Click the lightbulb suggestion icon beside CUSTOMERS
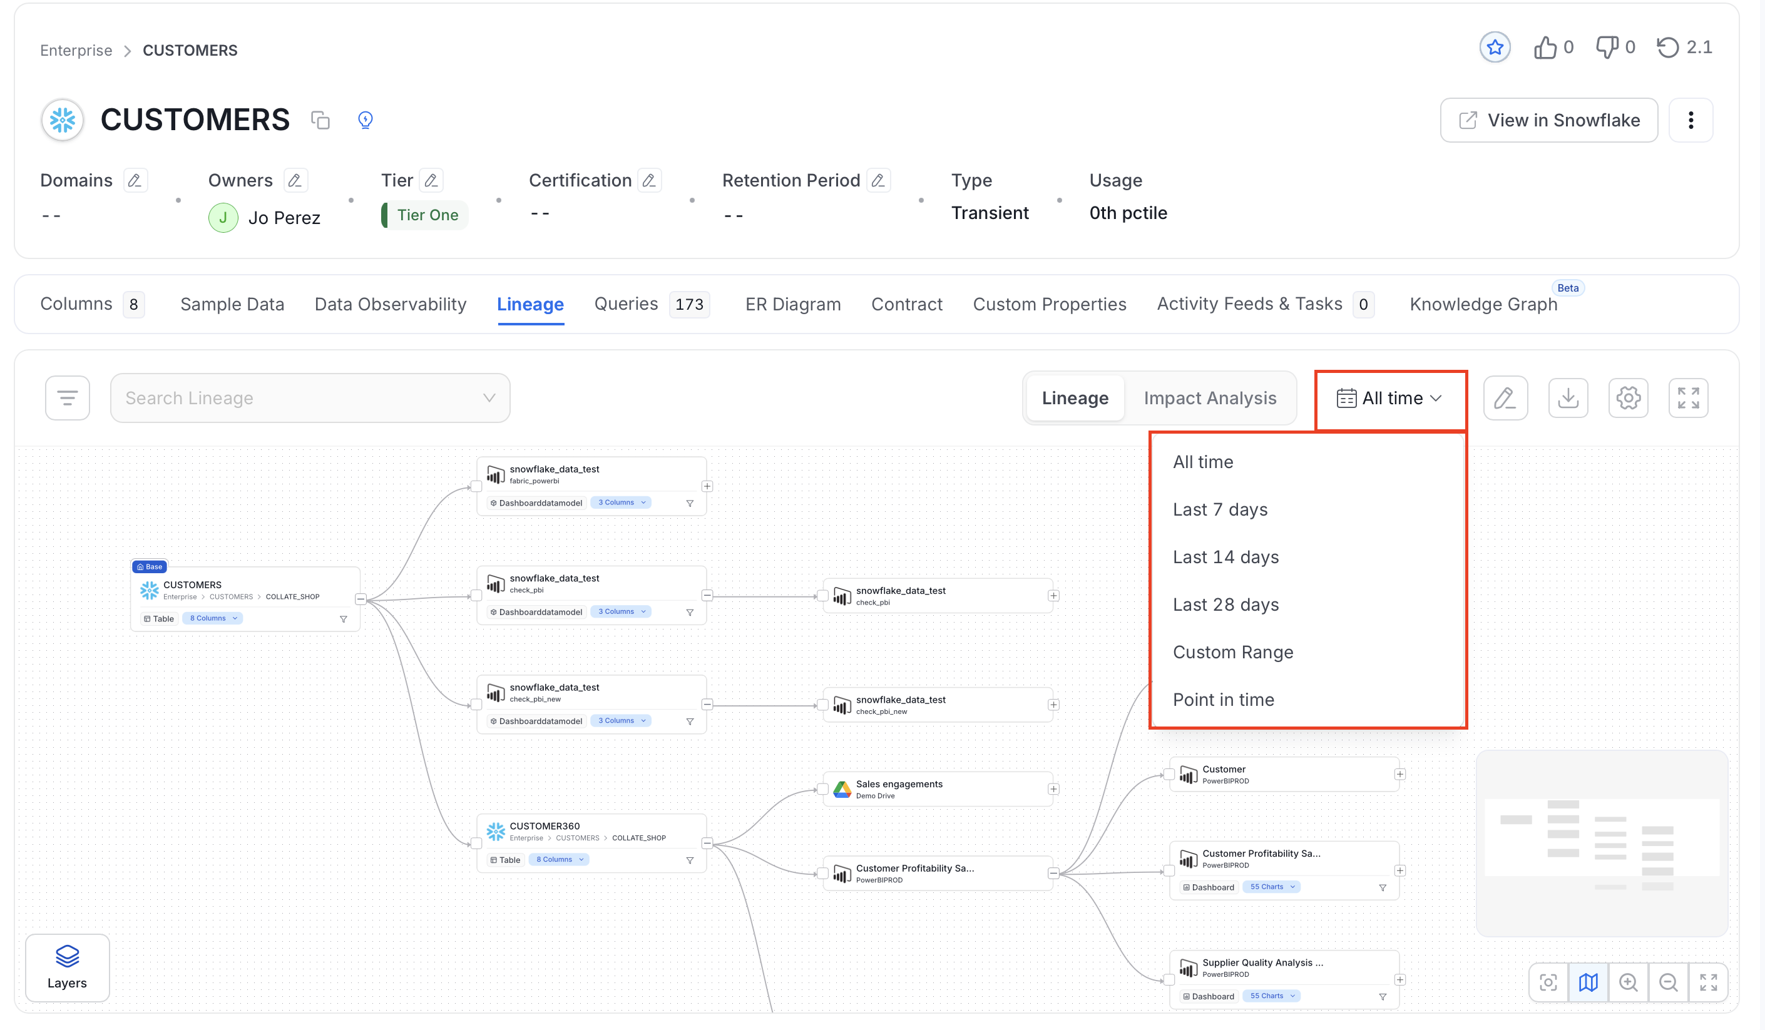Screen dimensions: 1765x1030 [x=365, y=120]
